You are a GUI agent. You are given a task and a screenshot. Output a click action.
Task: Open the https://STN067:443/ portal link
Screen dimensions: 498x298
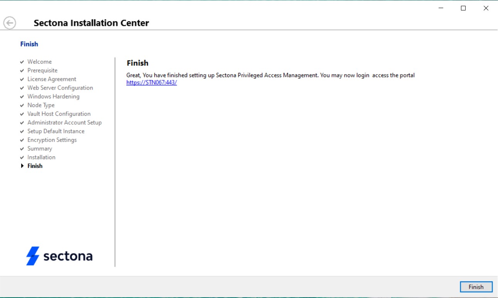coord(152,83)
